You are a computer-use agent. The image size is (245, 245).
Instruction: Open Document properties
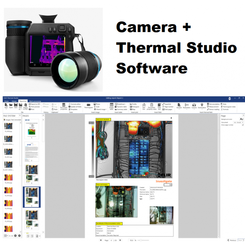point(64,106)
